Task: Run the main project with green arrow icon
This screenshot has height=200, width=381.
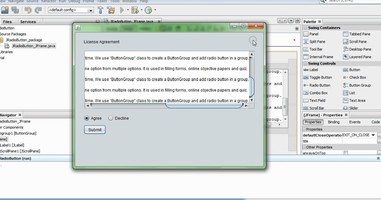Action: (x=122, y=10)
